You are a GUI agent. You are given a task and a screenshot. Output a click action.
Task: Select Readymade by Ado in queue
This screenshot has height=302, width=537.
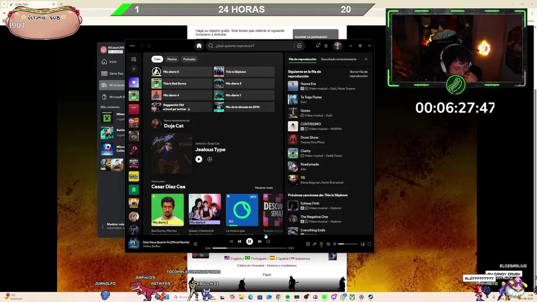click(x=328, y=167)
